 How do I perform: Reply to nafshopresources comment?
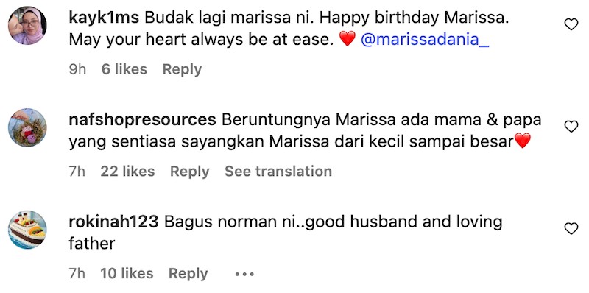[189, 172]
